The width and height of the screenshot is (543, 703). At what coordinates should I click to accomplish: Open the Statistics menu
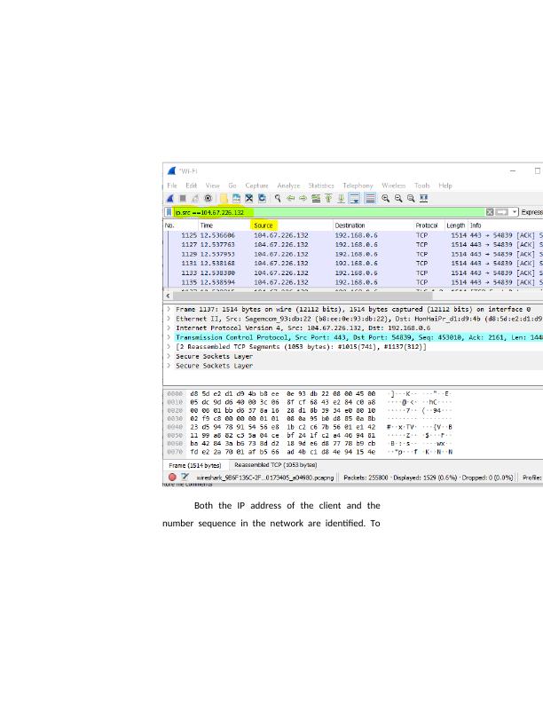pos(320,186)
